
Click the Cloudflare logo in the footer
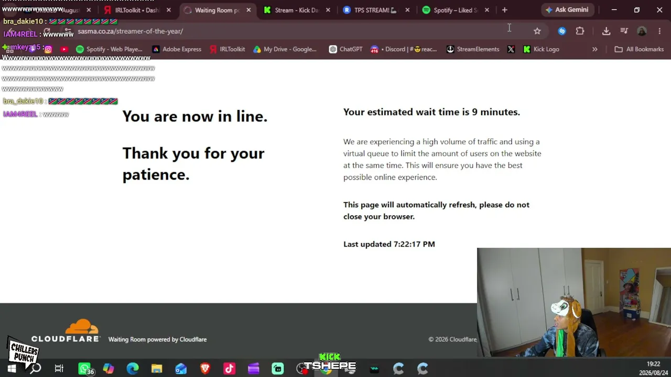tap(66, 331)
